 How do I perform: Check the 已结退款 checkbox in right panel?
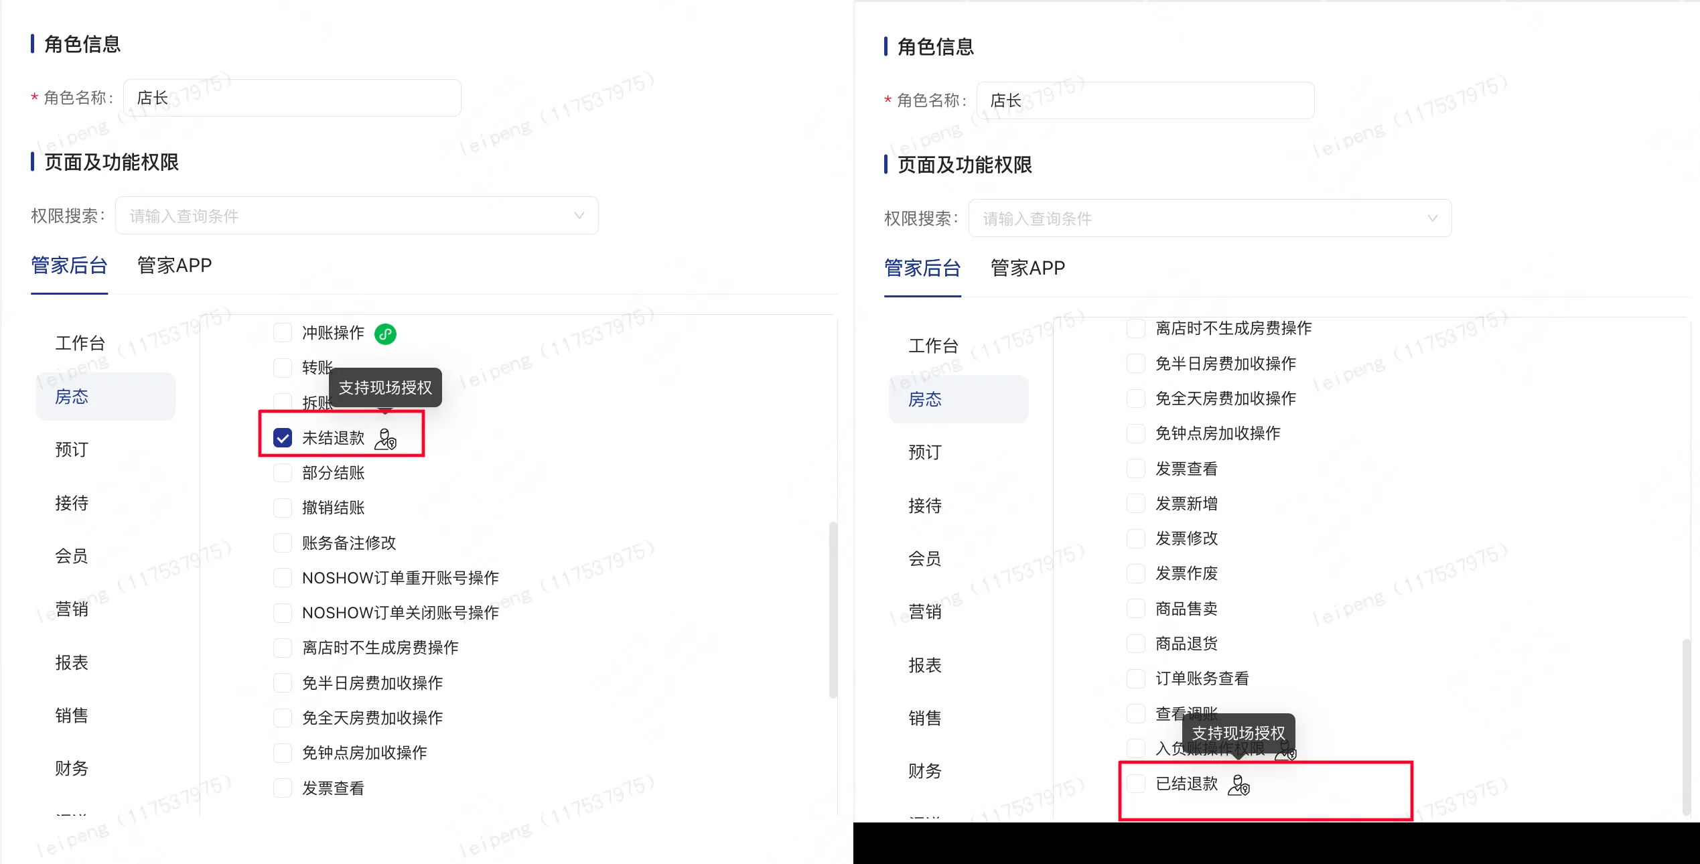[1136, 784]
